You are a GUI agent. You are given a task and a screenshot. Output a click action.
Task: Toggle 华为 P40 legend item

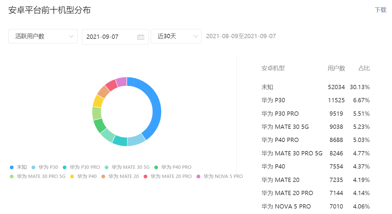83,176
